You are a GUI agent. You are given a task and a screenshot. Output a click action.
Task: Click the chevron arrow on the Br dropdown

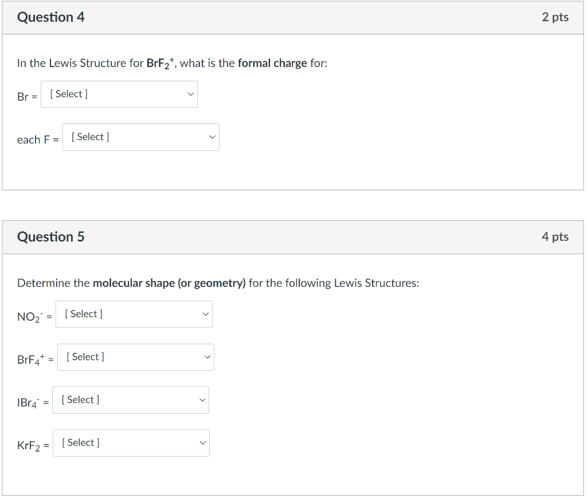[x=191, y=94]
